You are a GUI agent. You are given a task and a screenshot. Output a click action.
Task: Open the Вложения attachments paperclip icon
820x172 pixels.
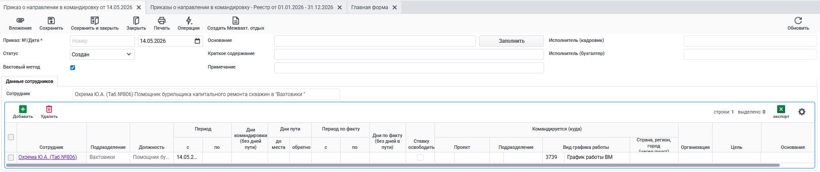click(20, 21)
